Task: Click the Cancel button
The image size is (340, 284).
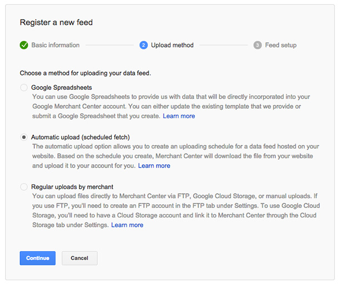Action: (x=79, y=258)
